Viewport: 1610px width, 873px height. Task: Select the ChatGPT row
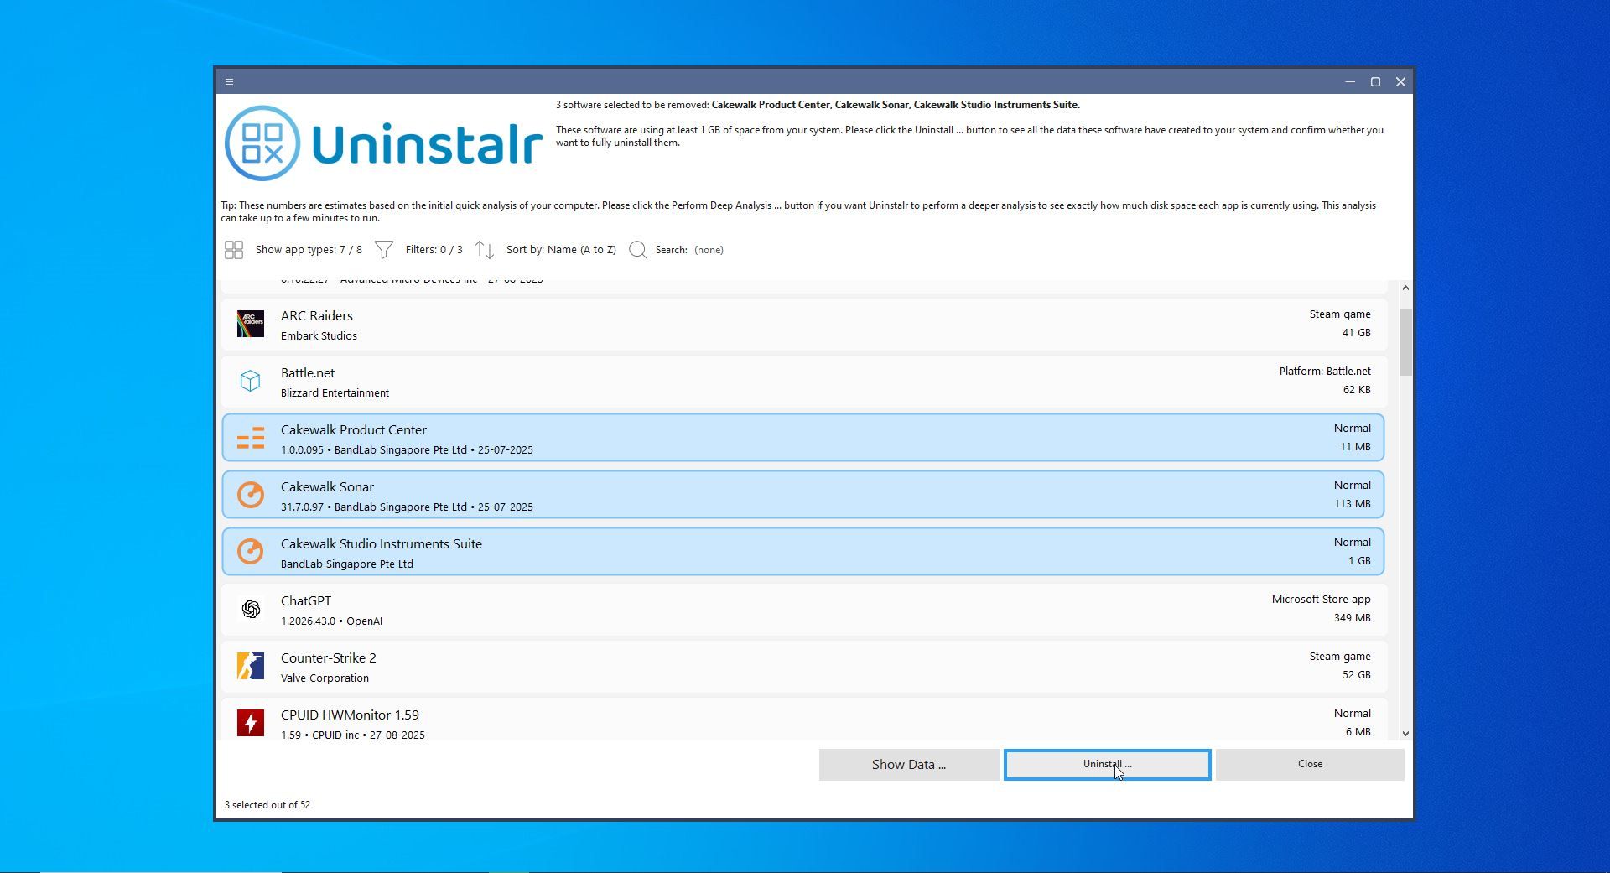click(x=803, y=609)
